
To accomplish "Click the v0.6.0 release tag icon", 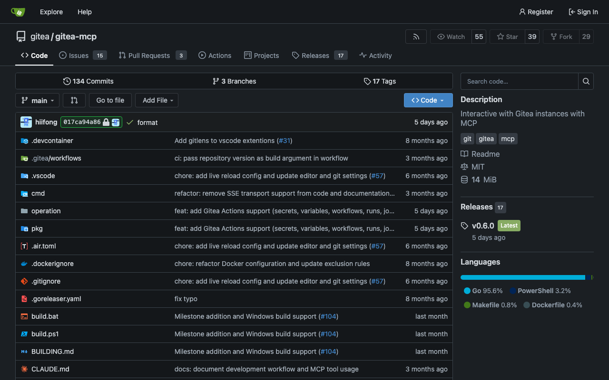I will pos(465,226).
